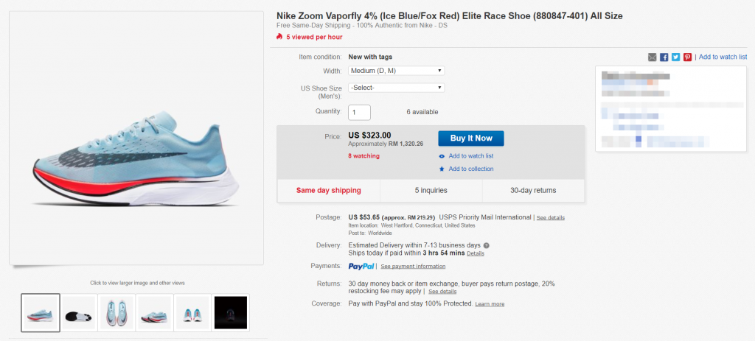View the shoe sole thumbnail image

point(78,312)
